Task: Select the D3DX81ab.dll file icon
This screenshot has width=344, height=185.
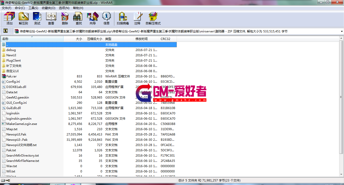Action: click(4, 87)
